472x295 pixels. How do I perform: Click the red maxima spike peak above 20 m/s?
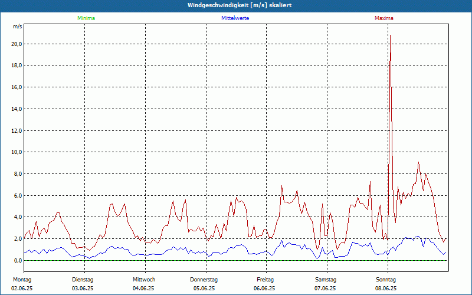(x=390, y=35)
